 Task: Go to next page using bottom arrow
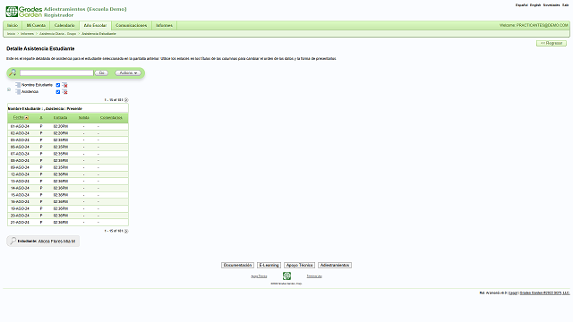126,231
